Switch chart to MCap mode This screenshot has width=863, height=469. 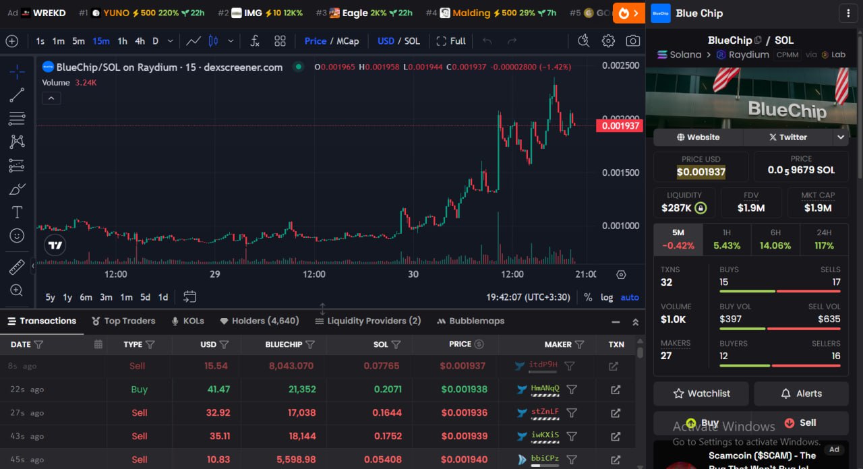pos(348,41)
